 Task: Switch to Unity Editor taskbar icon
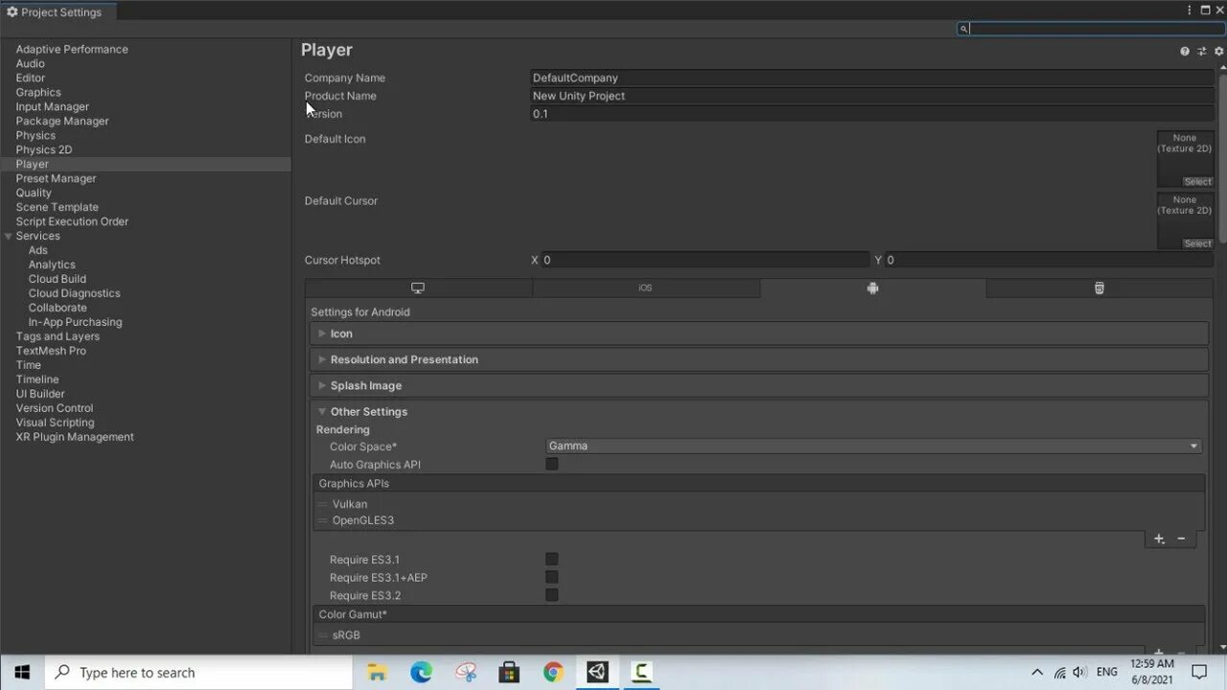[x=597, y=672]
